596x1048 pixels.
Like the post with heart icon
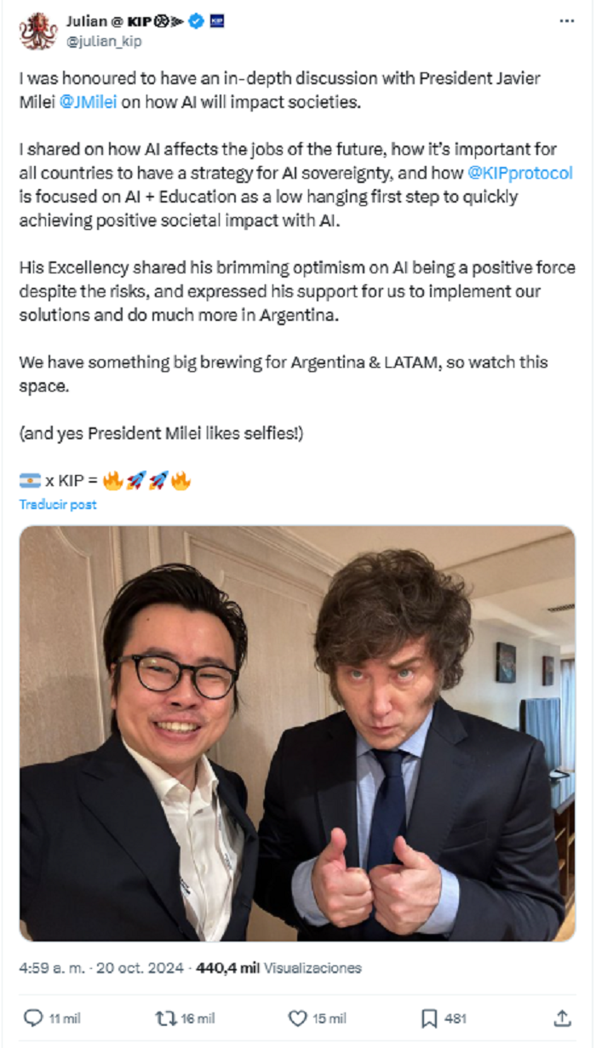pyautogui.click(x=297, y=1017)
